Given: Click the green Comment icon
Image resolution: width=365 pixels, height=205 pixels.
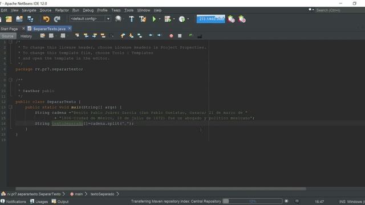Looking at the screenshot, I should tap(190, 35).
